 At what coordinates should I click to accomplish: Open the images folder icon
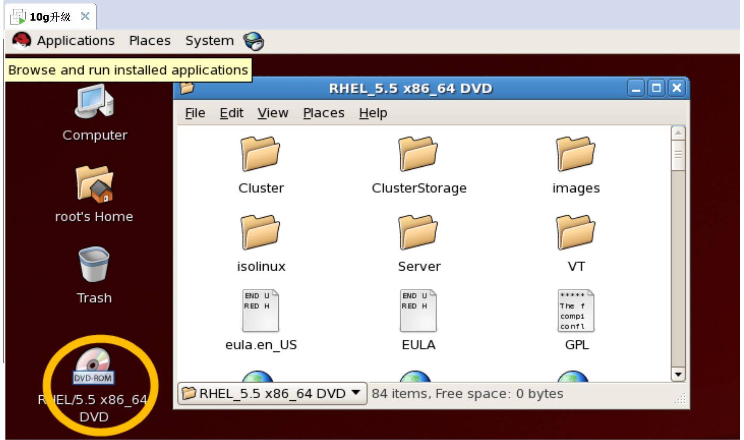[576, 154]
